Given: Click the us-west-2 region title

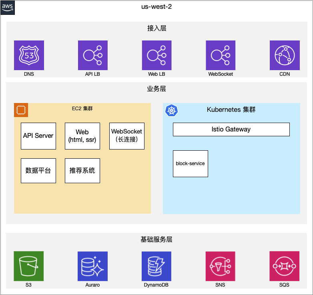Looking at the screenshot, I should pos(156,6).
